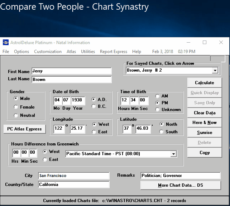Click the latitude minutes field 46.83
The image size is (230, 206).
point(143,129)
